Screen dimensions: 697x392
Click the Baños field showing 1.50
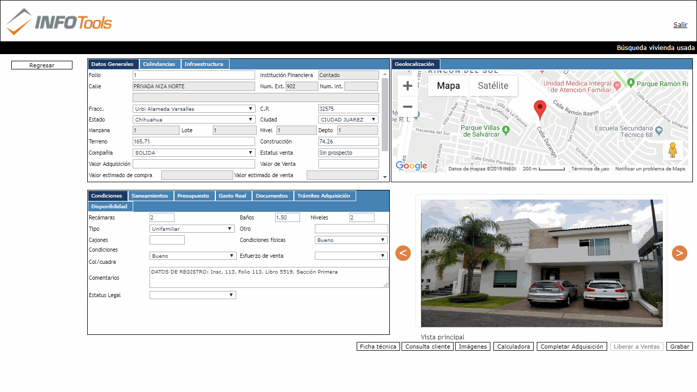287,217
